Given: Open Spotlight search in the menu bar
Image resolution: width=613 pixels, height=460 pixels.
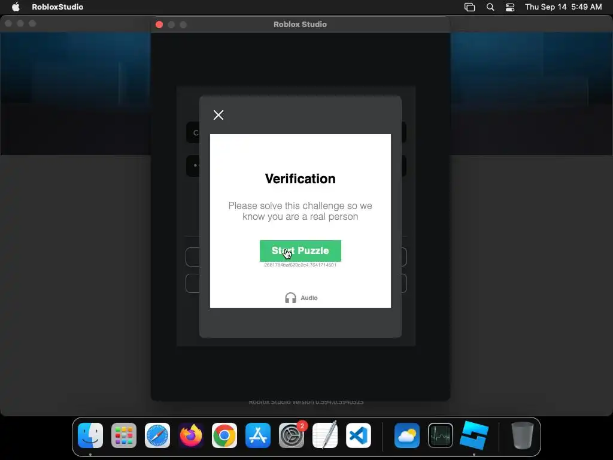Looking at the screenshot, I should (x=490, y=7).
